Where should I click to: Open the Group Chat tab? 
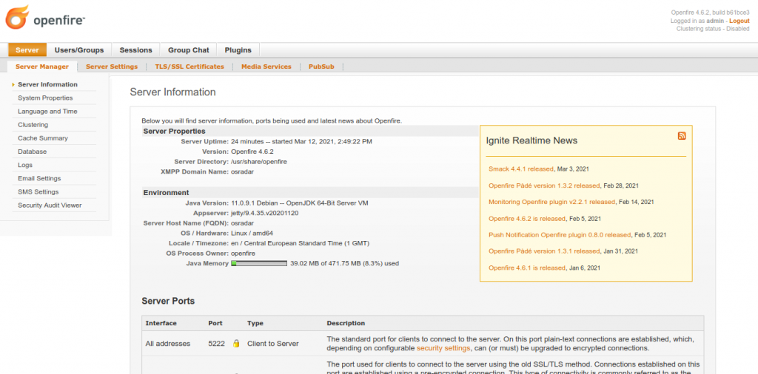[188, 50]
